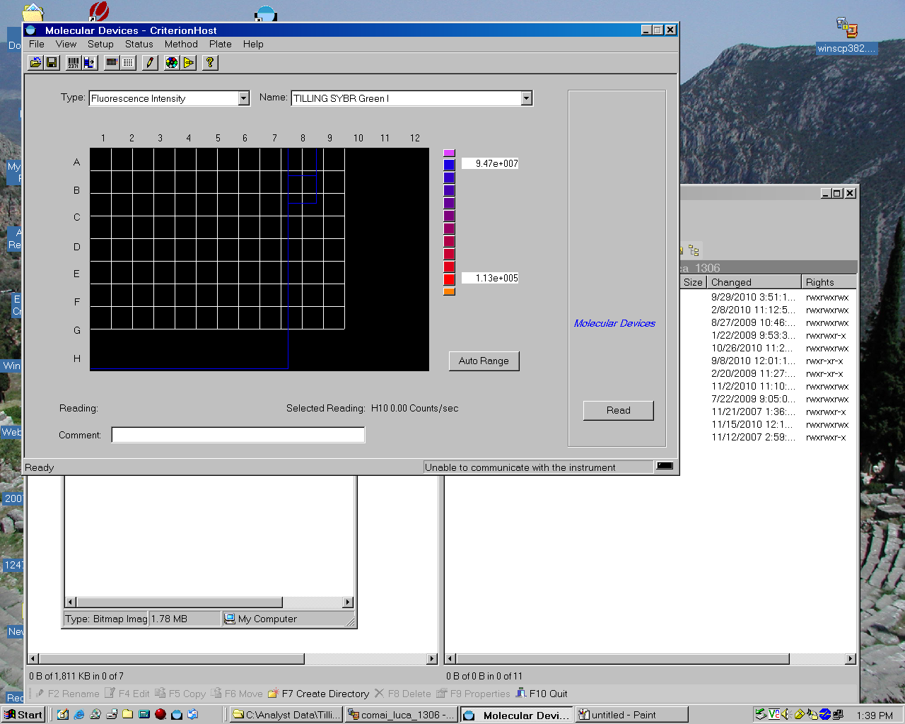Click the color filter wheel icon
The image size is (905, 724).
(172, 63)
